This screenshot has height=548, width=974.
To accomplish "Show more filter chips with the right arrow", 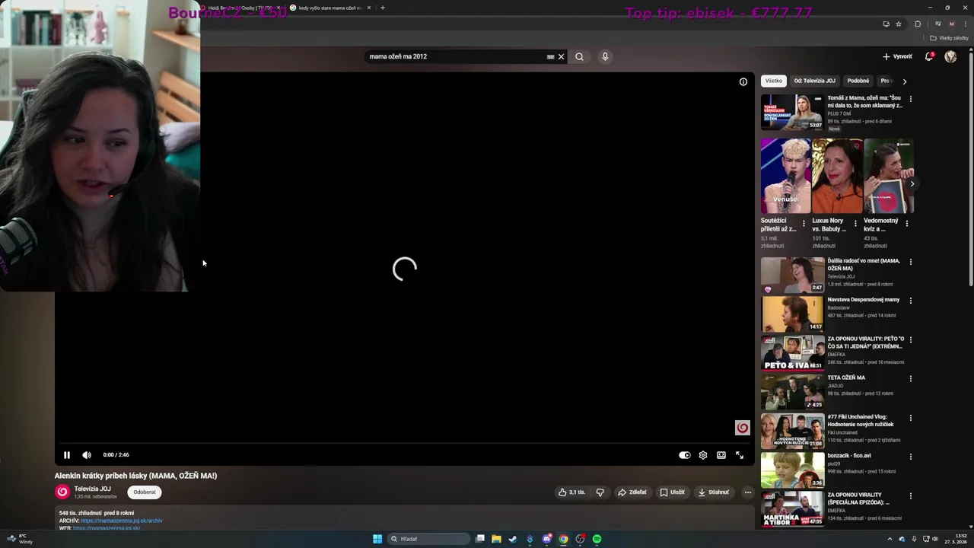I will pyautogui.click(x=905, y=81).
